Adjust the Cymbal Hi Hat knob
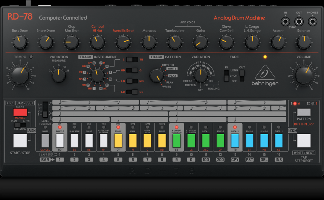324x200 pixels. coord(98,42)
